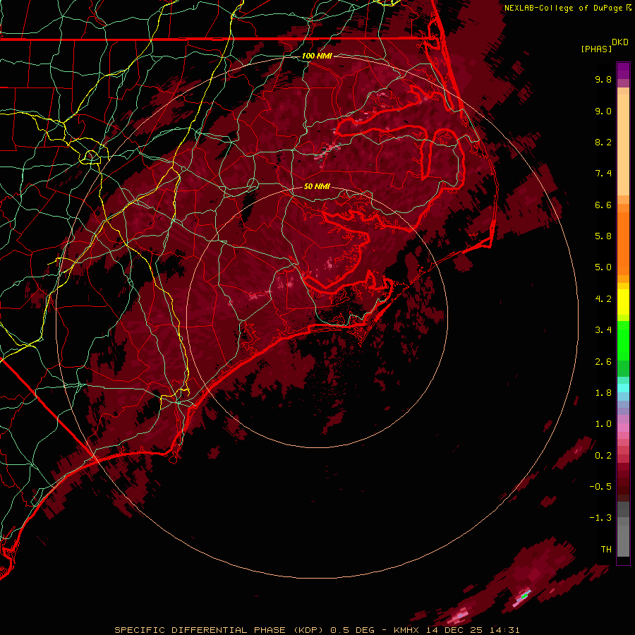Click the 7.4 value on the legend
The width and height of the screenshot is (635, 635).
coord(603,174)
